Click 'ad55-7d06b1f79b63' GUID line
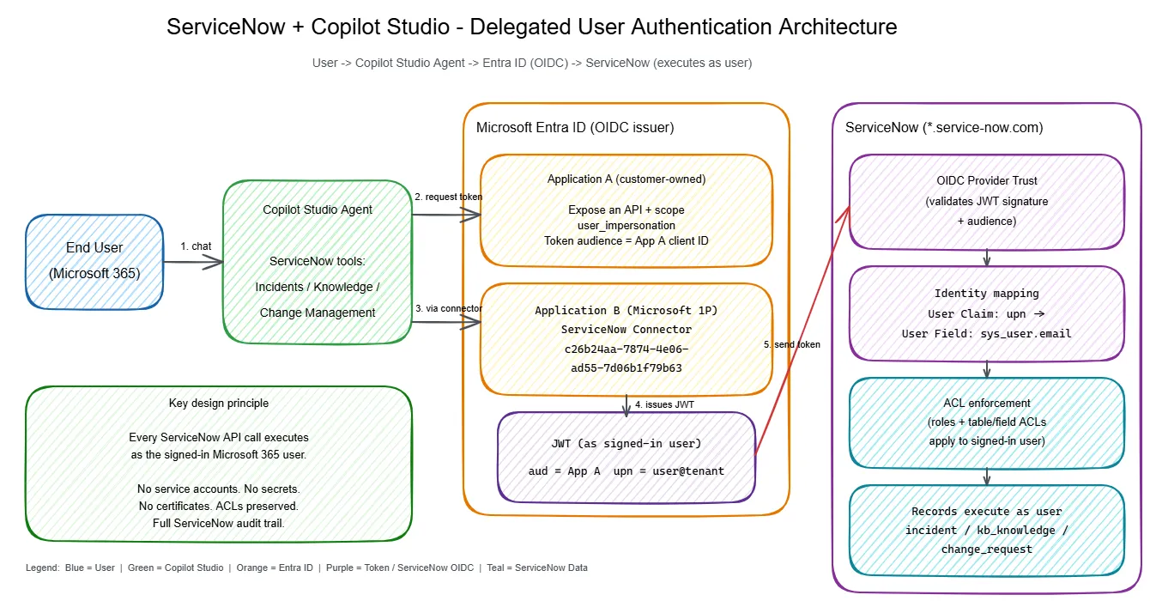This screenshot has height=601, width=1150. point(626,367)
